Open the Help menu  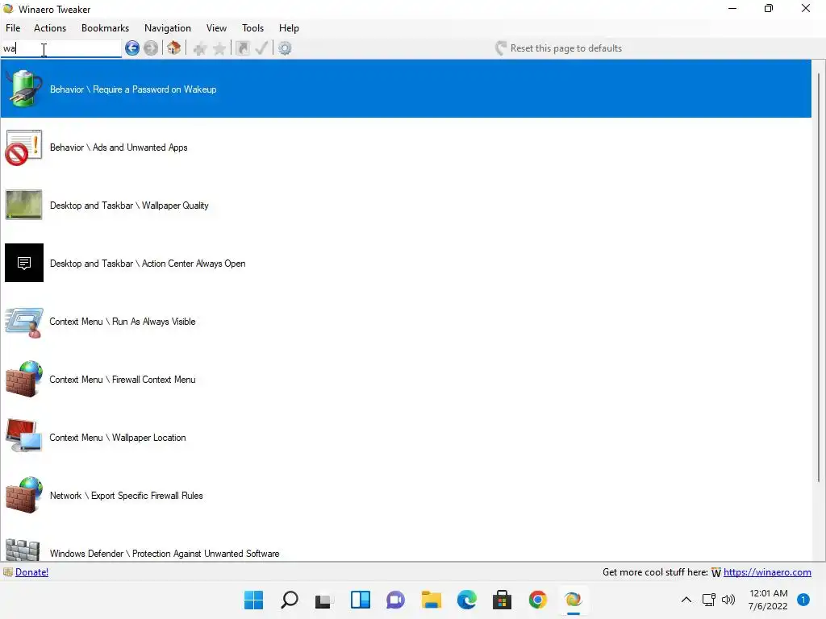(290, 28)
